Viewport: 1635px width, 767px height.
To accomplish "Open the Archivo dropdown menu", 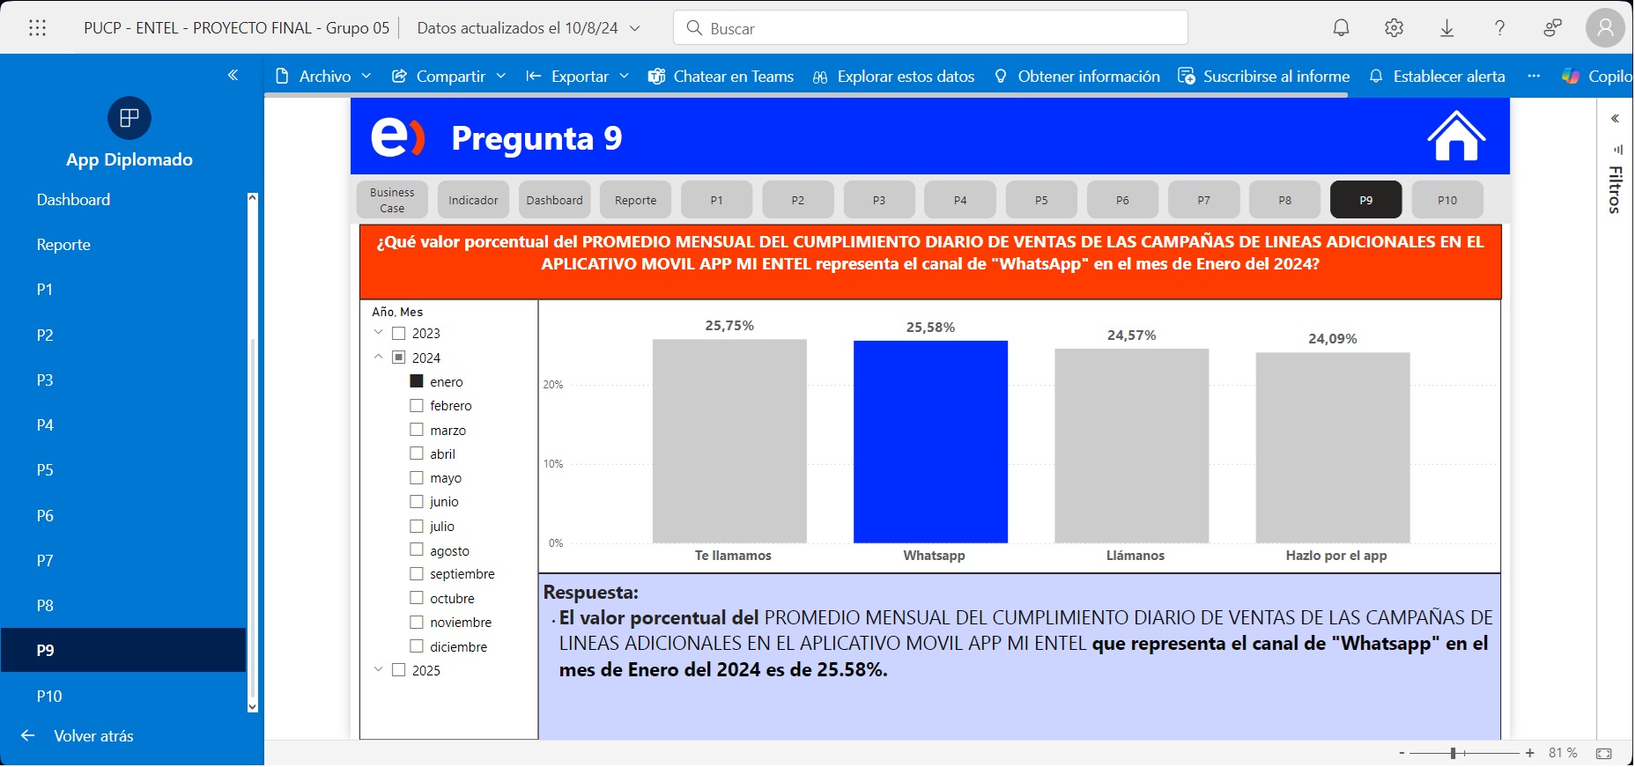I will coord(324,77).
